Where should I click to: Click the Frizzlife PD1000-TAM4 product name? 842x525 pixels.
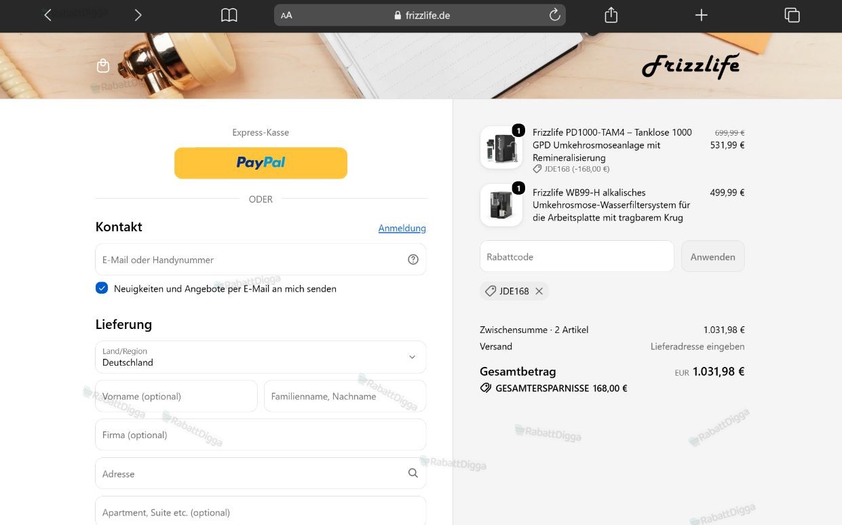click(612, 145)
